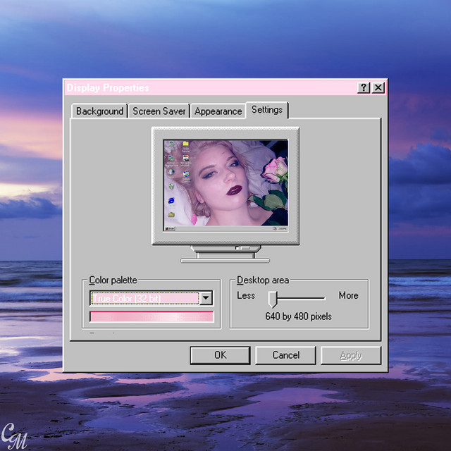
Task: Switch to the Screen Saver tab
Action: point(159,111)
